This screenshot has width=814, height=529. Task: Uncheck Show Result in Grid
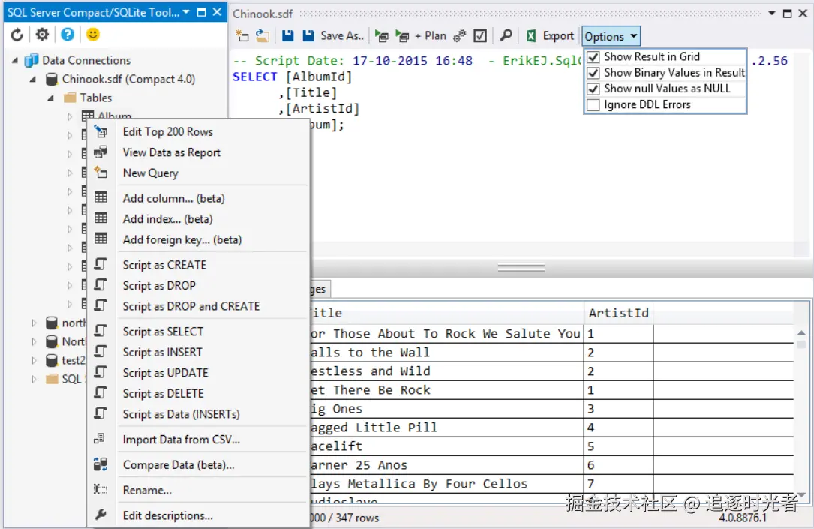(x=593, y=57)
